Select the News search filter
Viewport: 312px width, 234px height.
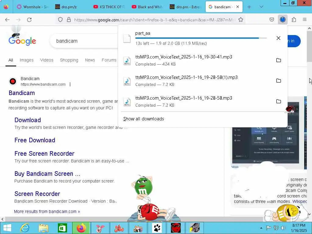click(90, 60)
